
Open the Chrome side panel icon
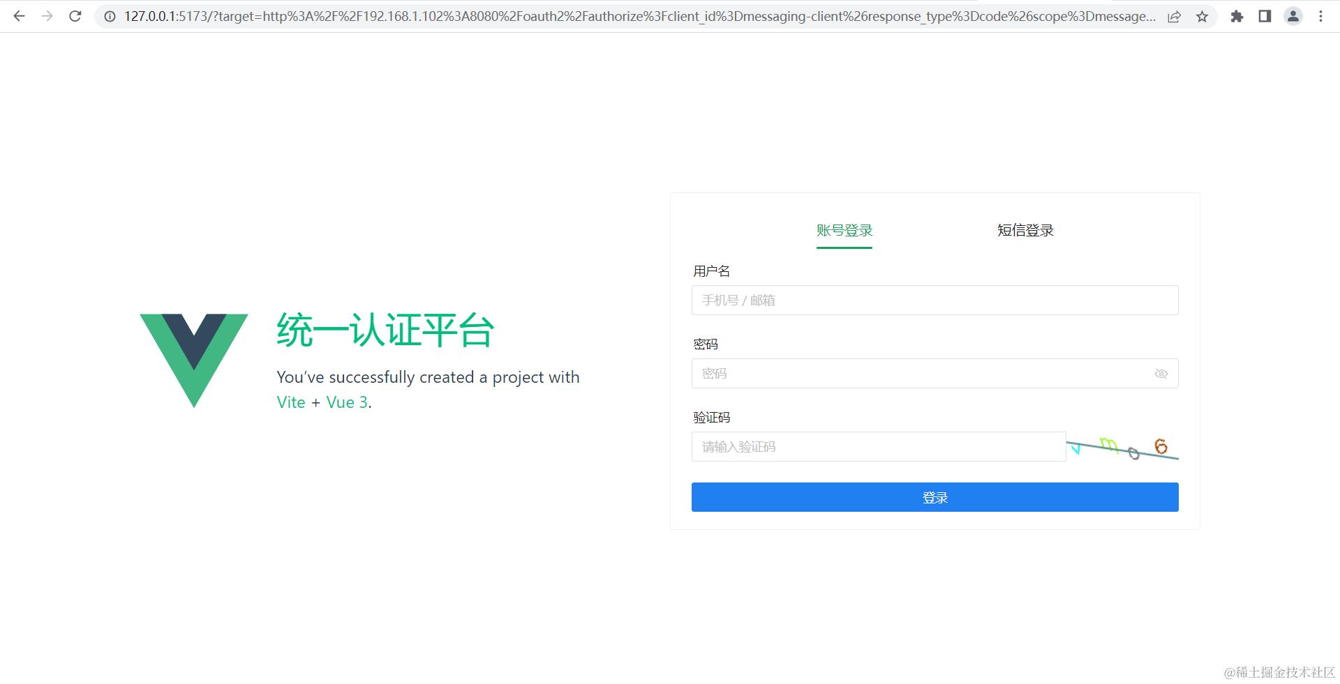pyautogui.click(x=1265, y=16)
